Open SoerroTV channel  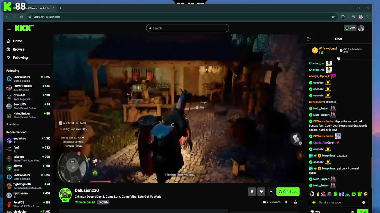(28, 106)
